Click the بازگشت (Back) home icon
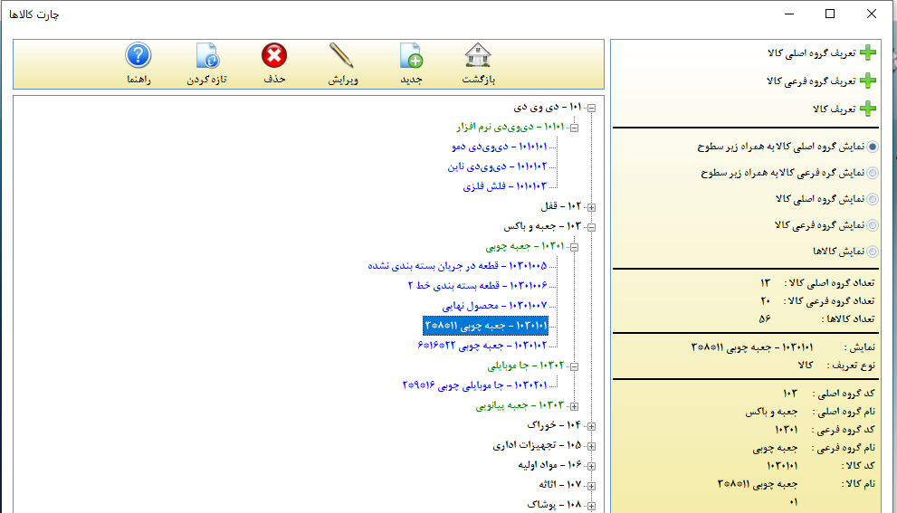Image resolution: width=897 pixels, height=513 pixels. pyautogui.click(x=479, y=57)
